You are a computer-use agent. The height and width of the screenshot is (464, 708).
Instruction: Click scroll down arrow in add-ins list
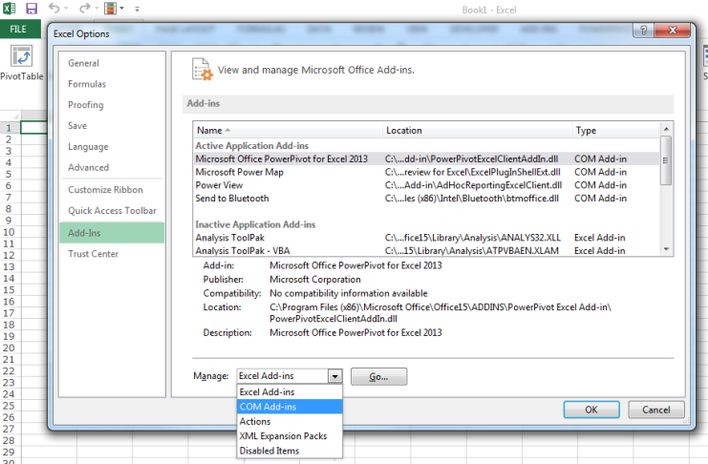667,249
